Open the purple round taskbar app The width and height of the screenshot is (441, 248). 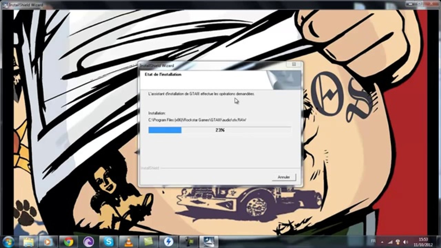click(x=89, y=242)
